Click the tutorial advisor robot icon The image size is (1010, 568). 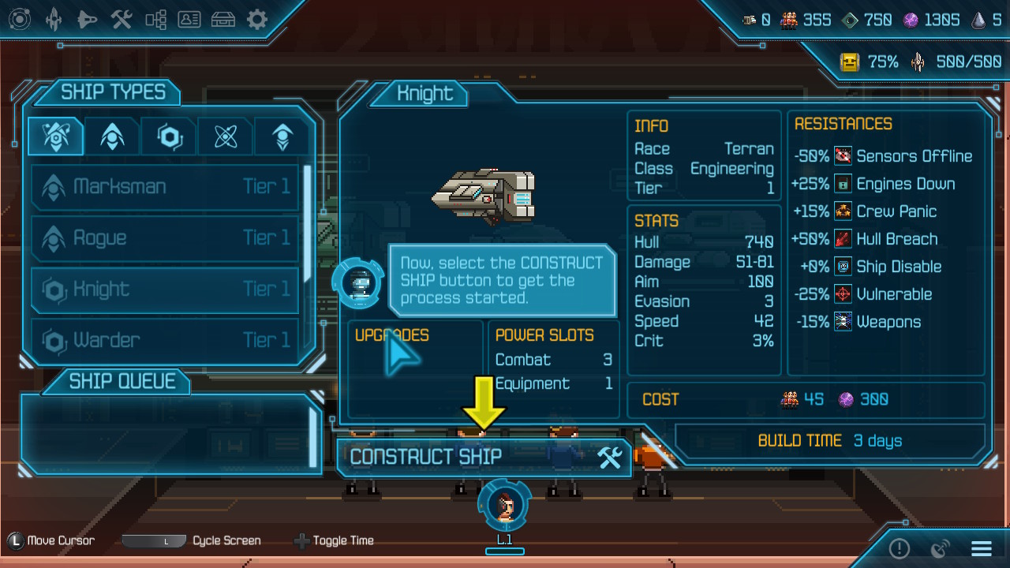click(359, 282)
